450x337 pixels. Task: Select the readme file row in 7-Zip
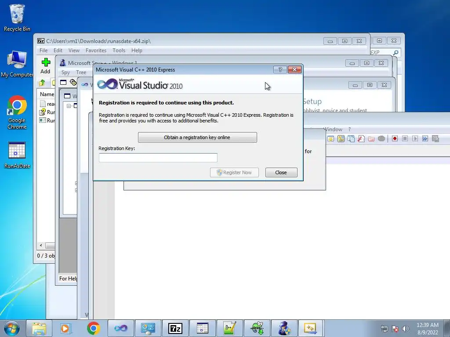[47, 104]
